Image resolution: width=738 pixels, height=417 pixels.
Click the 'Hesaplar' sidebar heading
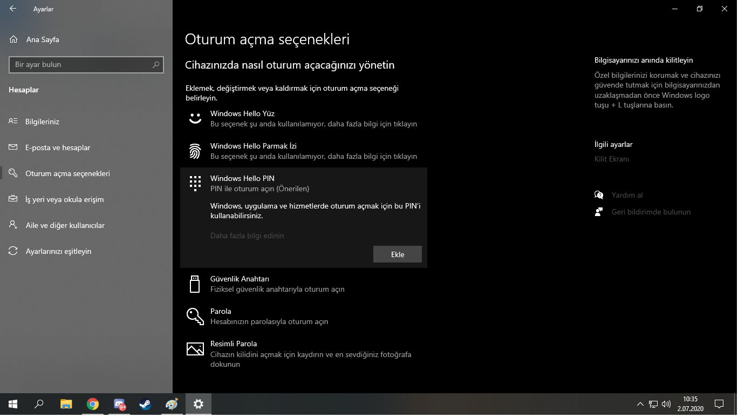24,90
